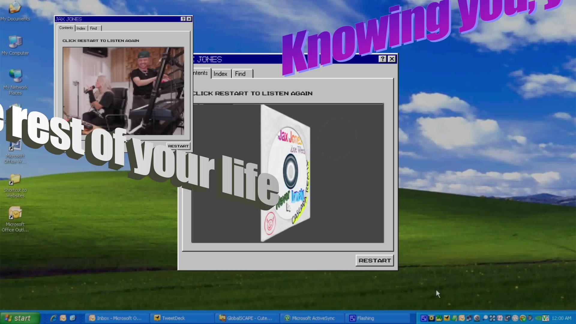Open My Network Places desktop icon
Screen dimensions: 576x324
(x=15, y=82)
